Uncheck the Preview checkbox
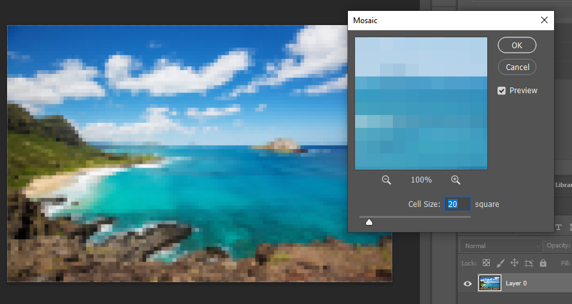This screenshot has width=572, height=304. click(502, 91)
